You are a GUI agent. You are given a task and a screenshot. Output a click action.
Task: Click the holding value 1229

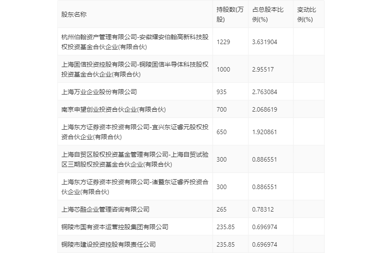point(223,42)
